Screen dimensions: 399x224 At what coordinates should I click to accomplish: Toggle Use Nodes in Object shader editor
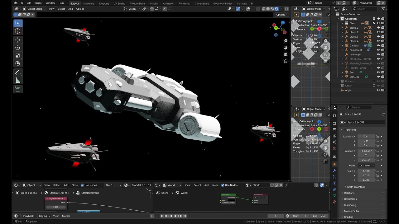(82, 185)
